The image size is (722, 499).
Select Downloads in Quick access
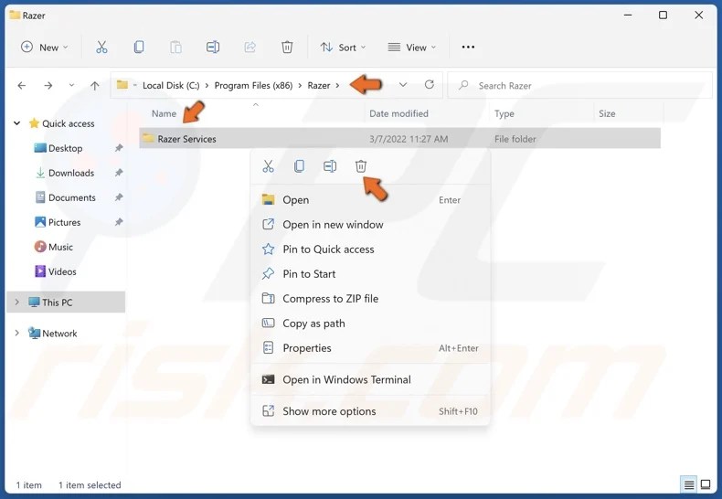[71, 173]
